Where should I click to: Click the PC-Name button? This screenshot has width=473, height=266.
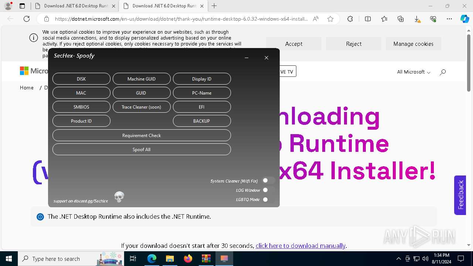(x=202, y=93)
